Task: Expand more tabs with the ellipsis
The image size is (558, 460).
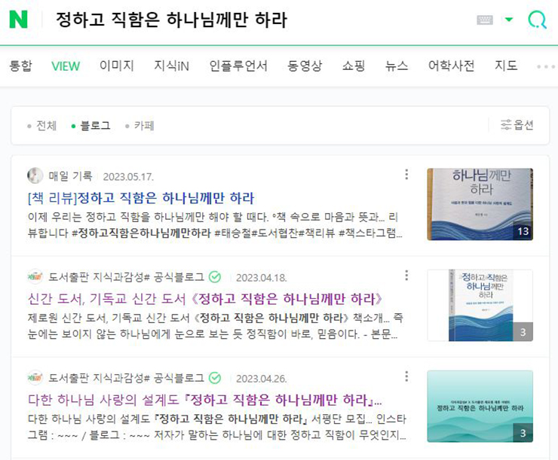Action: pos(545,66)
